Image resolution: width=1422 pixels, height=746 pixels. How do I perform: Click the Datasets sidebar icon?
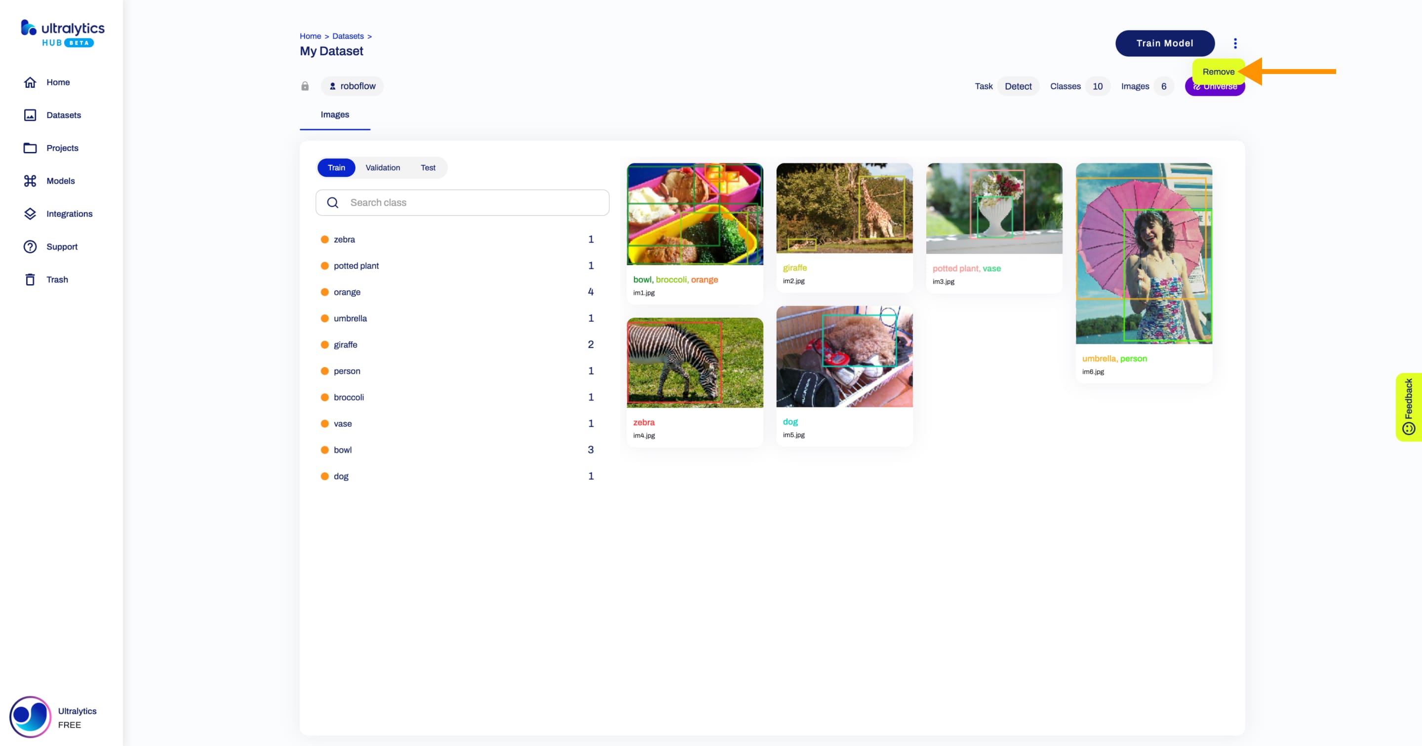pos(30,114)
